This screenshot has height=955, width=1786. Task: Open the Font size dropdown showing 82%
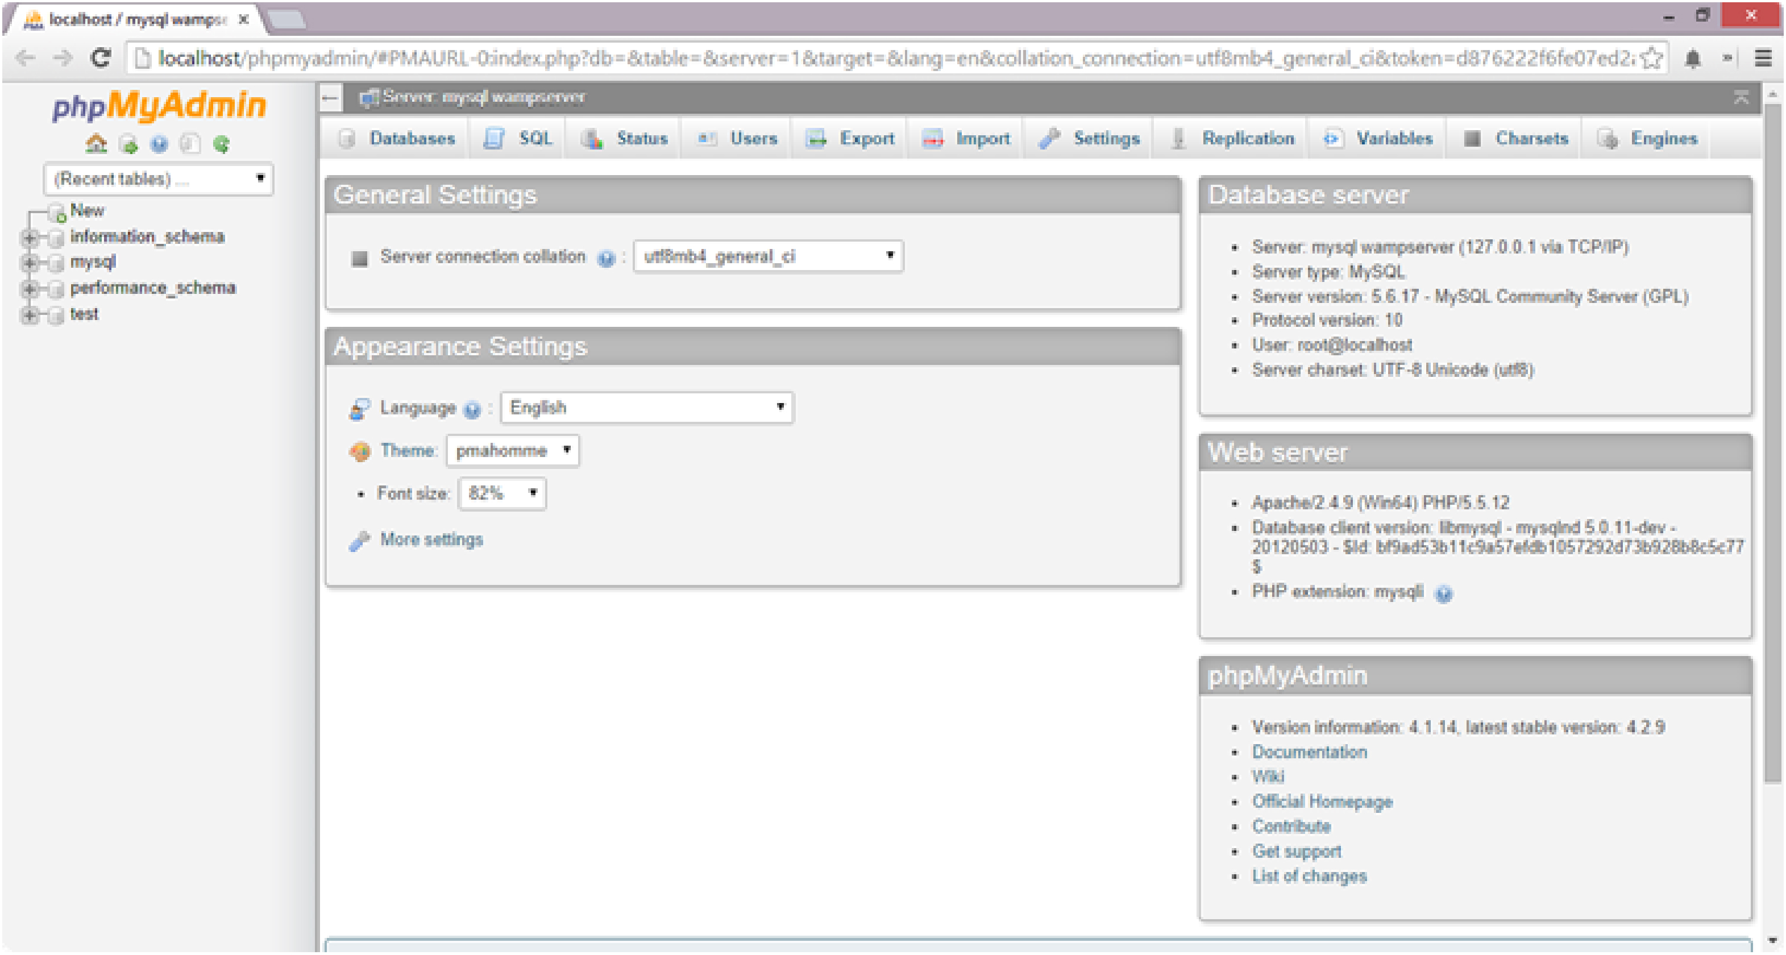pyautogui.click(x=502, y=495)
